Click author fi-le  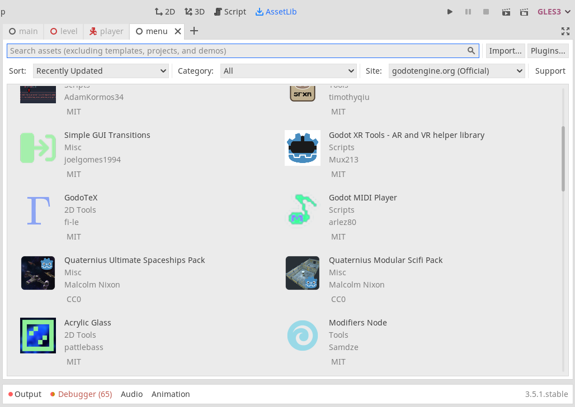72,223
